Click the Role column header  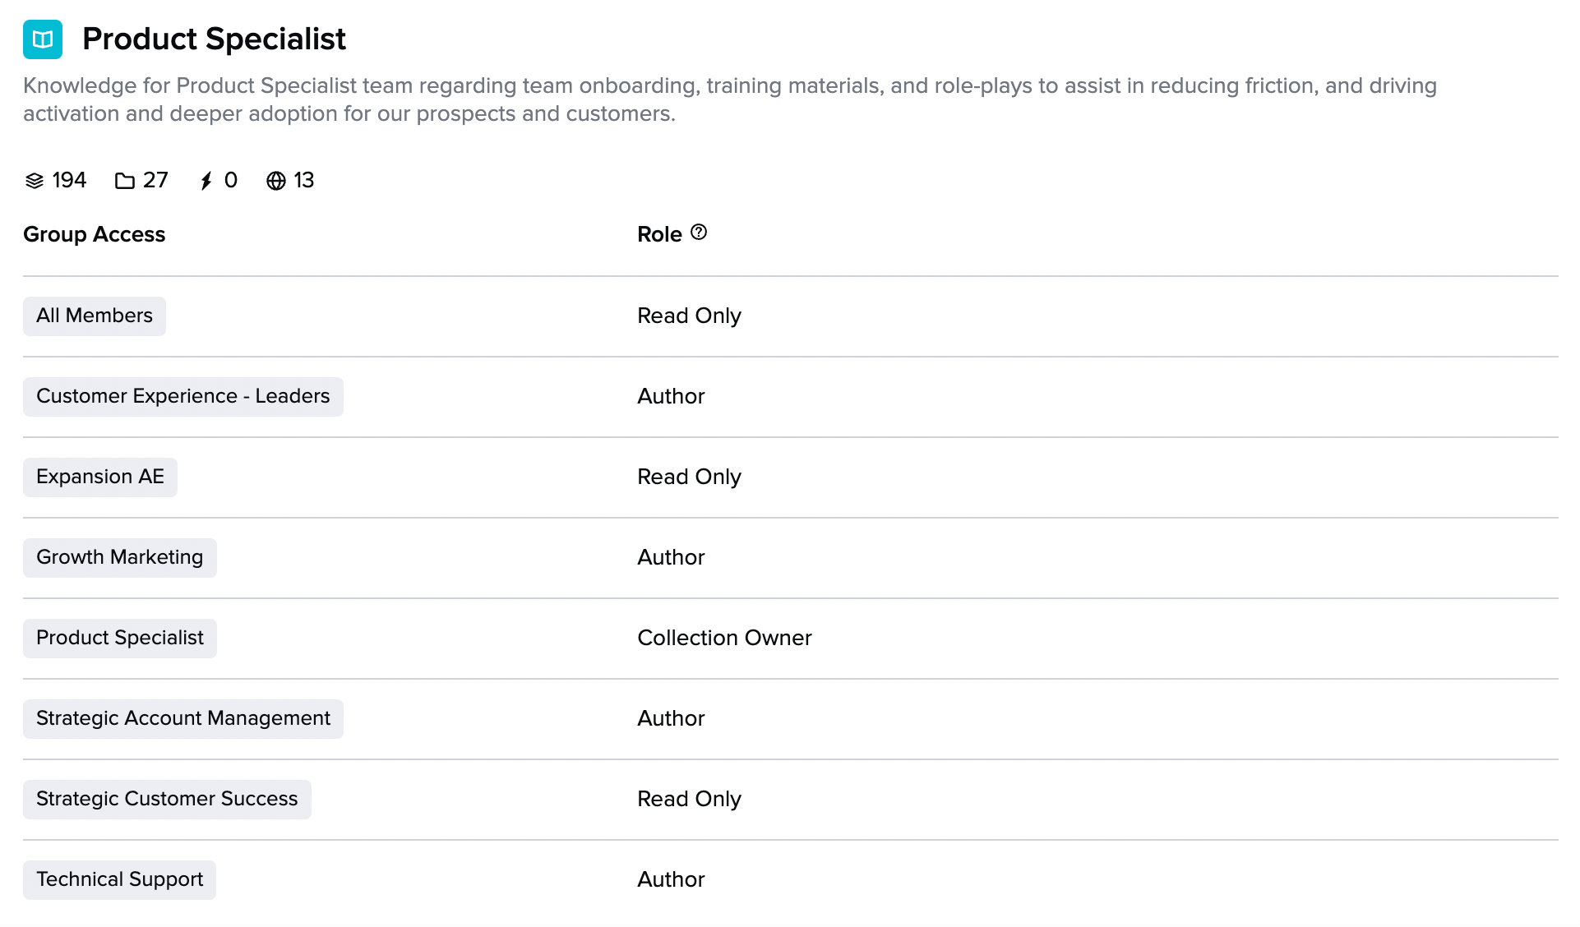pos(659,234)
